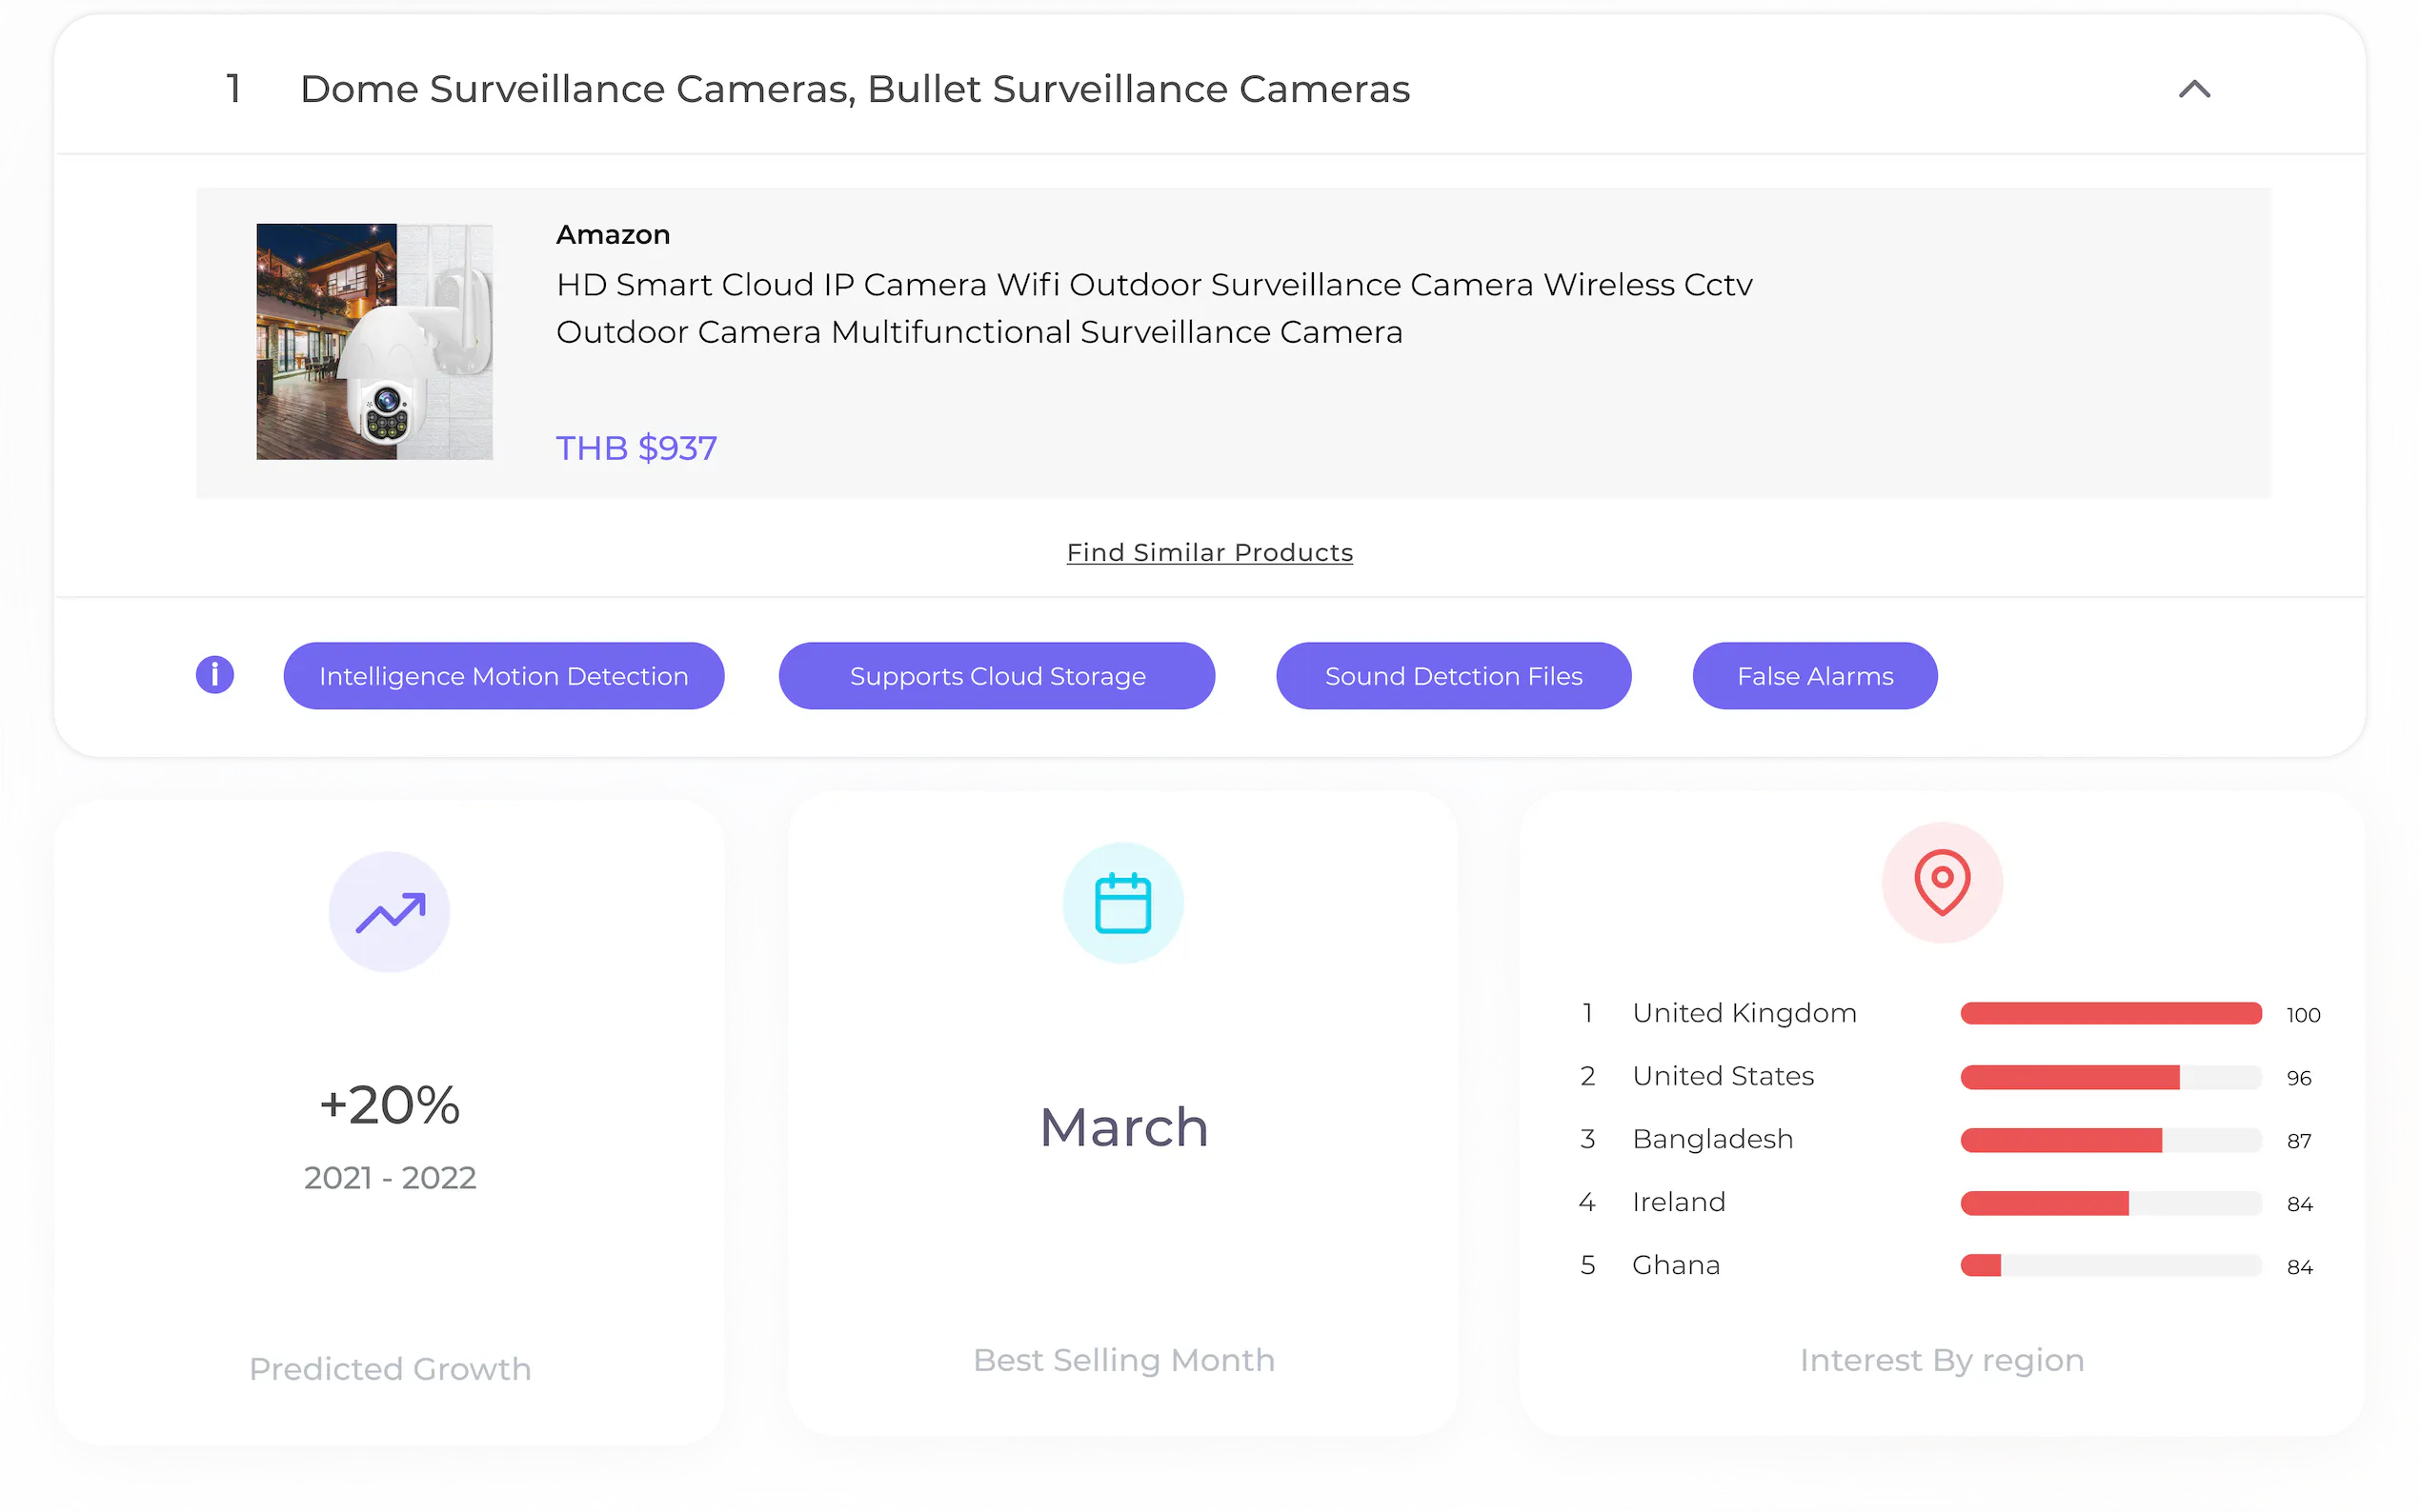This screenshot has width=2420, height=1512.
Task: Click the predicted growth trend arrow icon
Action: 389,912
